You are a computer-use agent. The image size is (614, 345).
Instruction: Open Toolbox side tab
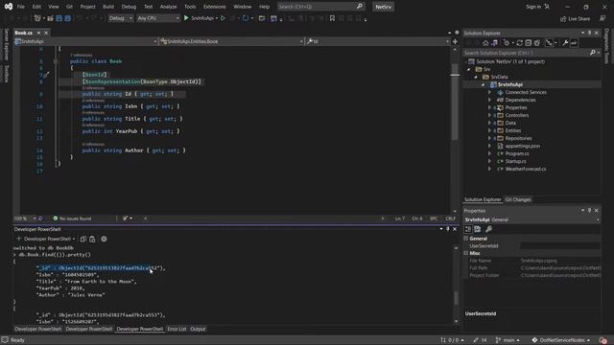point(6,74)
